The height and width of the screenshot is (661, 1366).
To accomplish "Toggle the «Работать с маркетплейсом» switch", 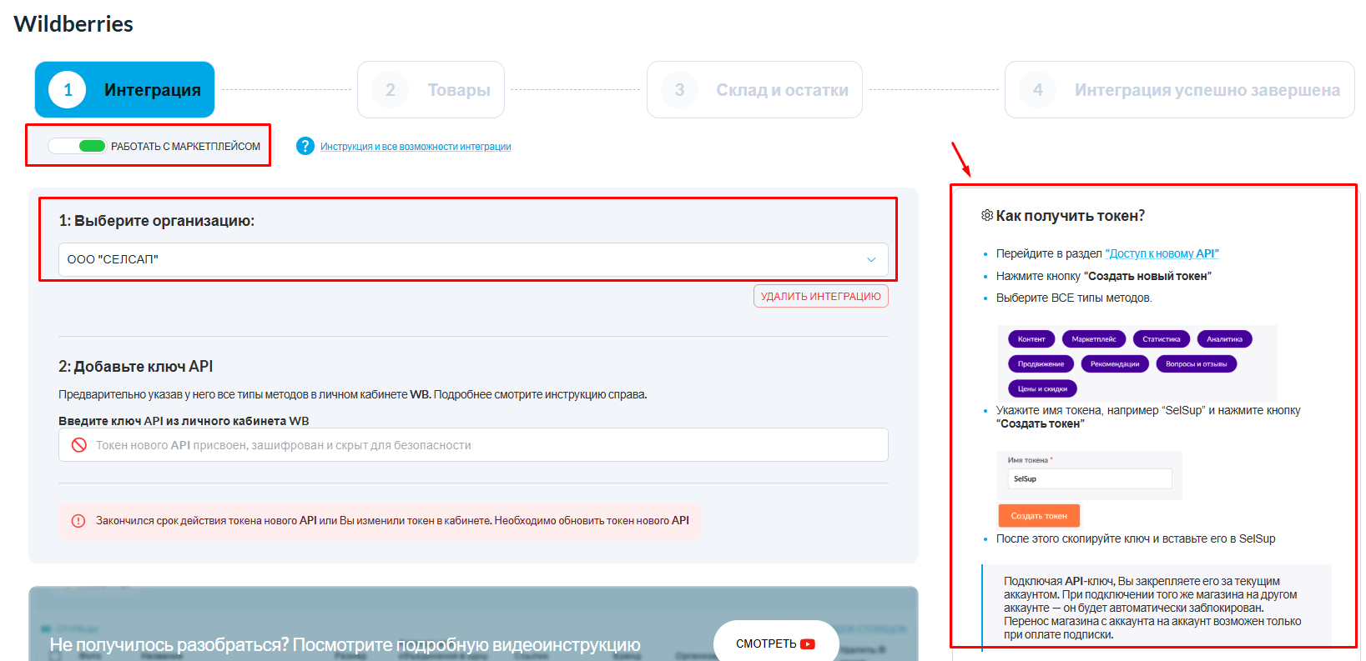I will [x=77, y=146].
